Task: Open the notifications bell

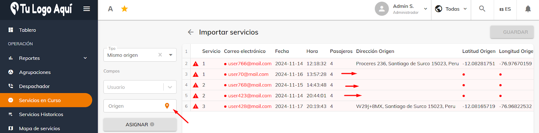Action: coord(528,9)
